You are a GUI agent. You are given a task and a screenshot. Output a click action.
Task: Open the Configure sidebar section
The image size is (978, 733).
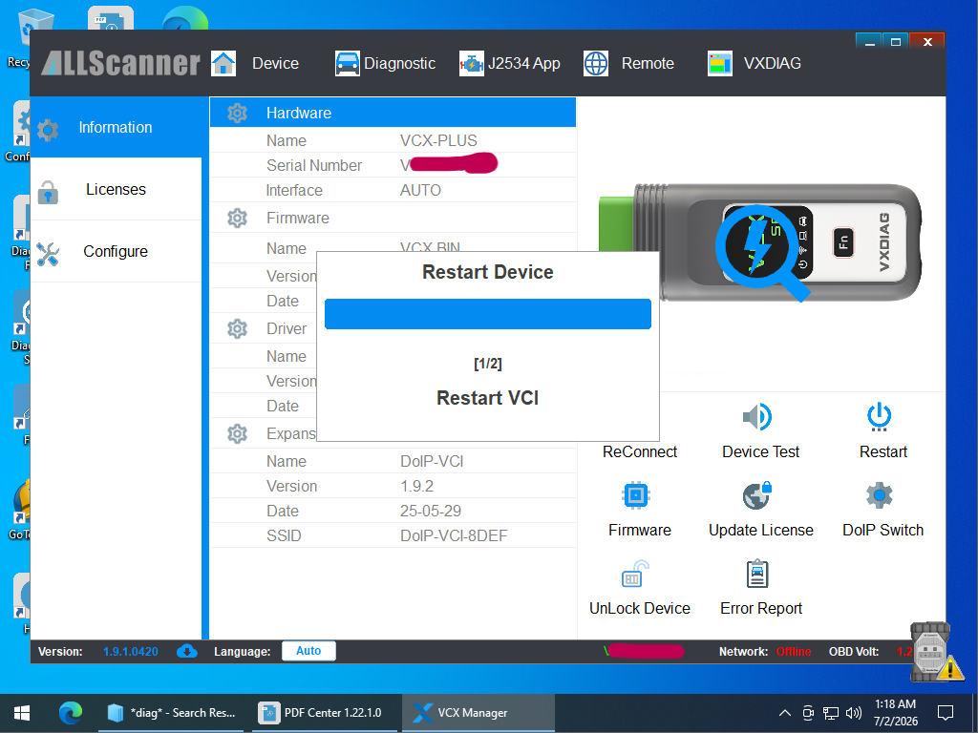pos(116,251)
